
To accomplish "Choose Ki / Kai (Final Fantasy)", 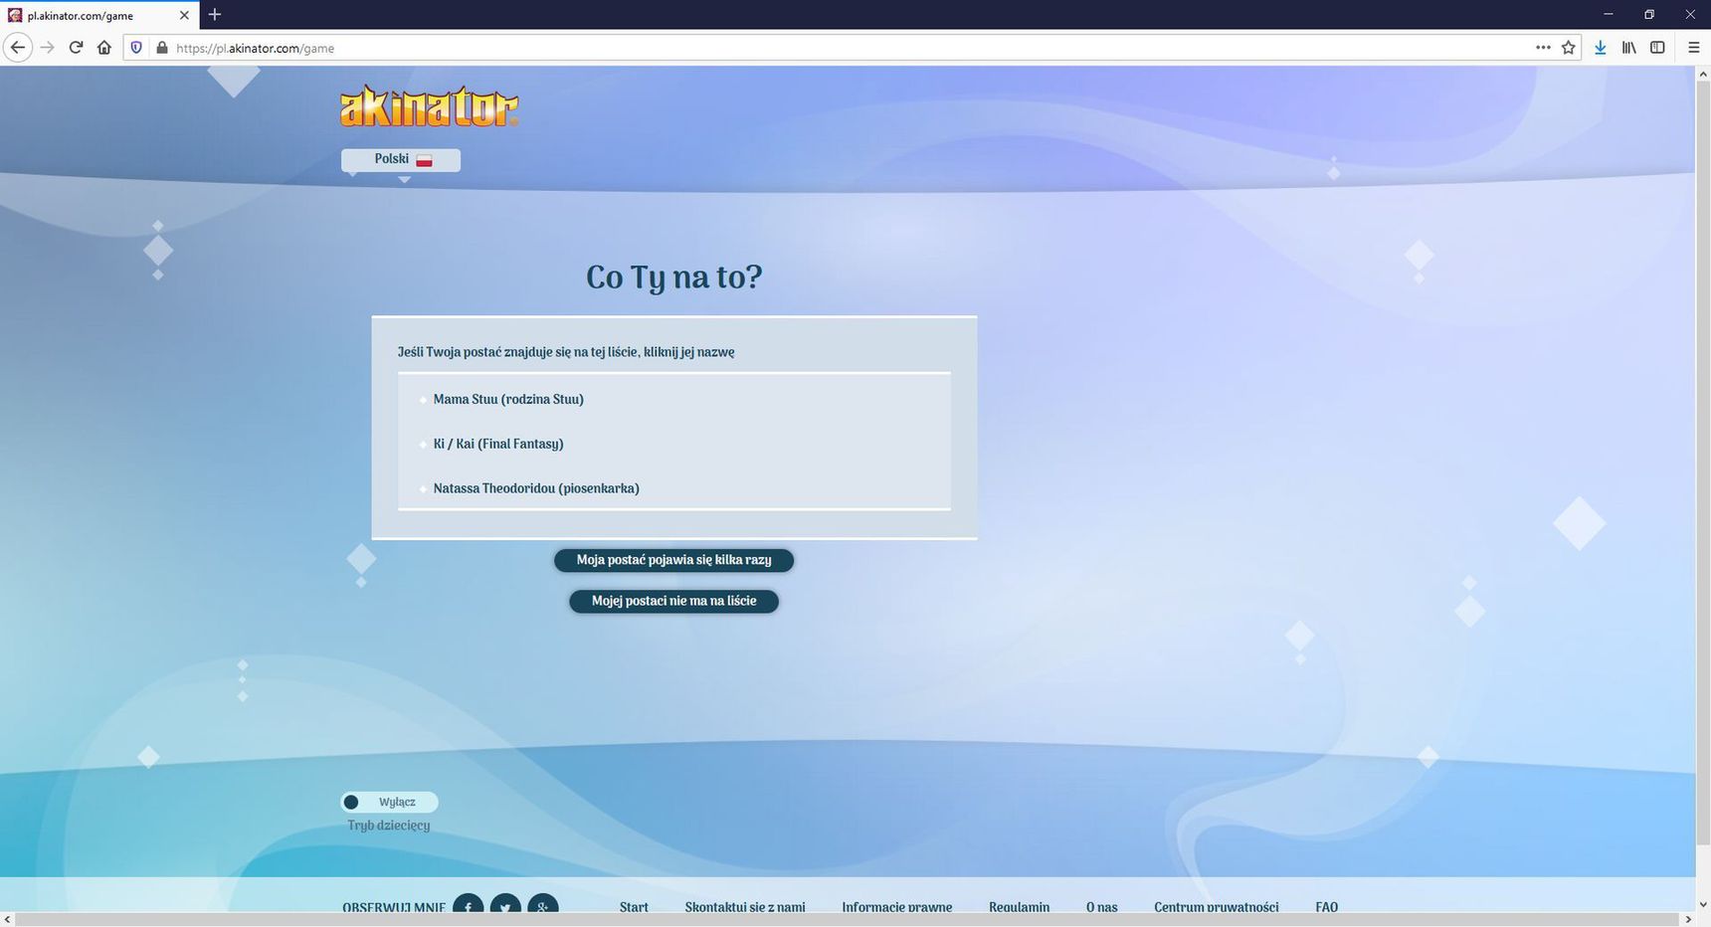I will coord(498,444).
